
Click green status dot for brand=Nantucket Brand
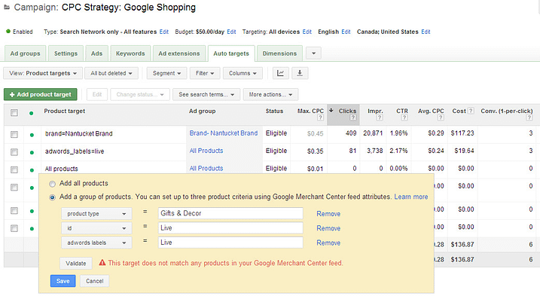(32, 135)
